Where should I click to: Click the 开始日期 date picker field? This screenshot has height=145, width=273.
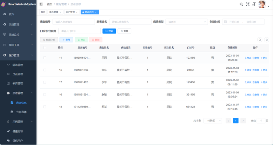click(234, 22)
